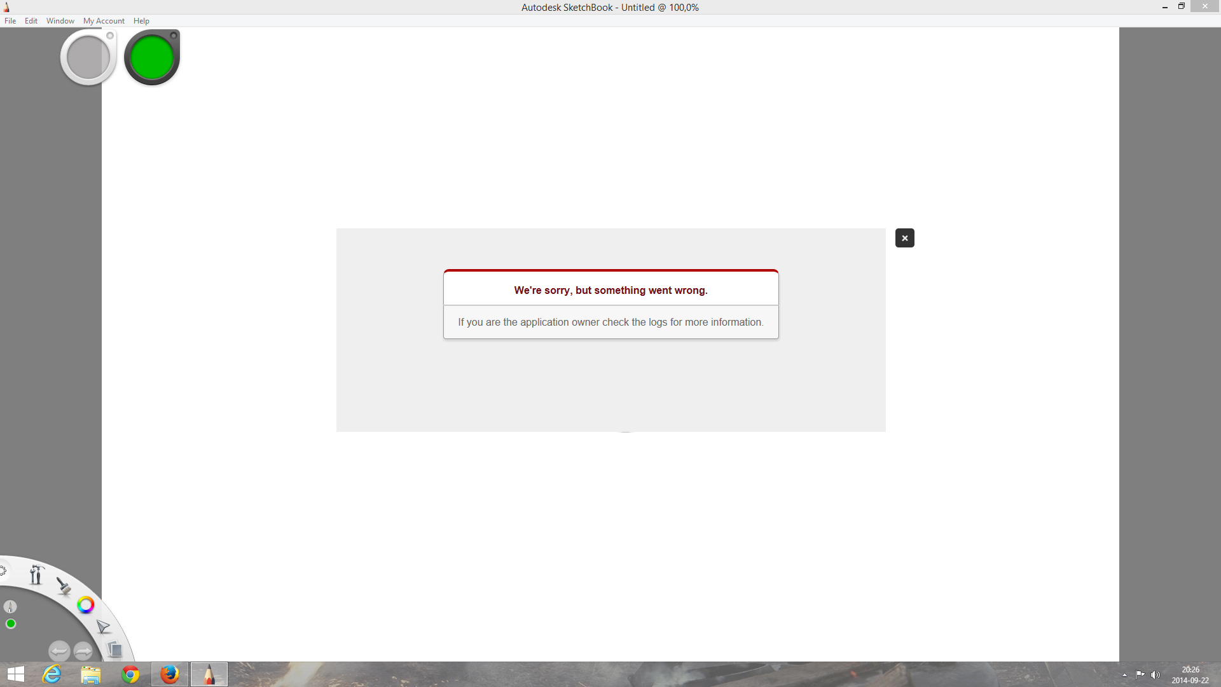Click the Undo left-arrow button
Image resolution: width=1221 pixels, height=687 pixels.
tap(59, 651)
